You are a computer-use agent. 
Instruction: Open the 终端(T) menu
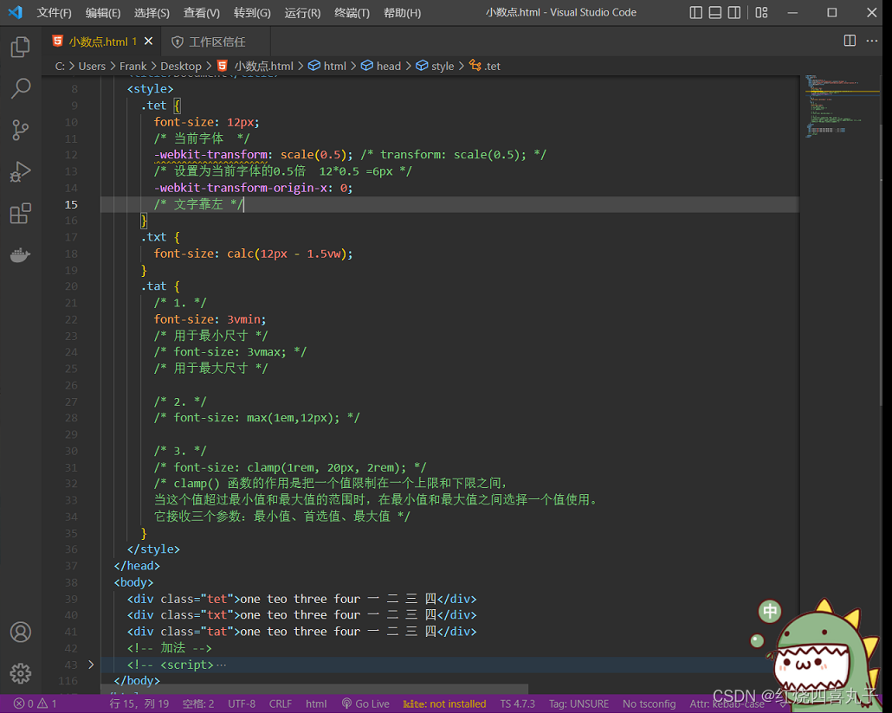pos(352,12)
